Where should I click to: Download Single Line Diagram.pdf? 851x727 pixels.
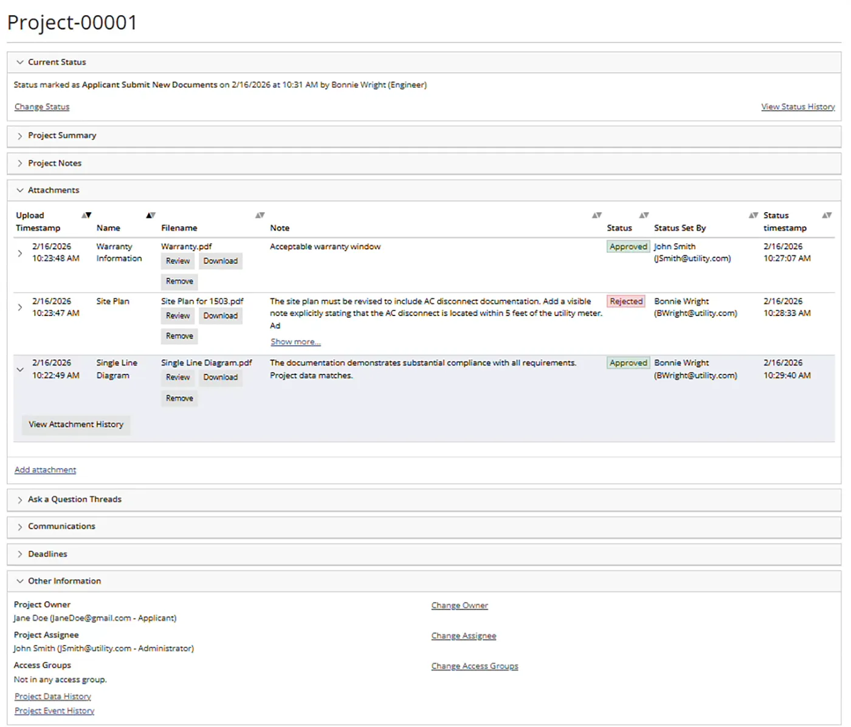[220, 377]
